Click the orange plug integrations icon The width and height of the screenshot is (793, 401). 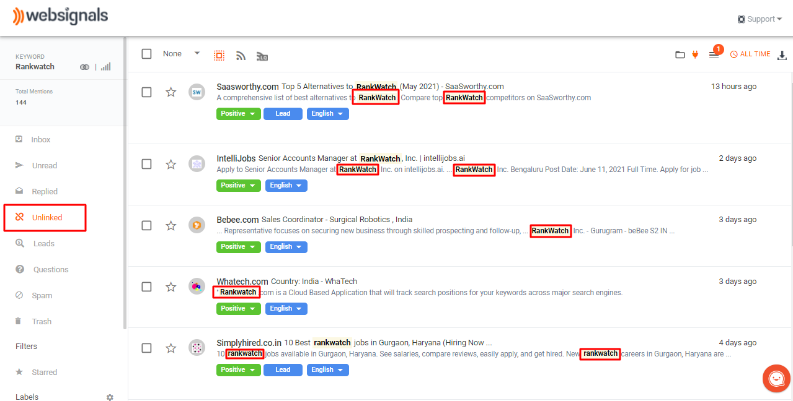[696, 54]
